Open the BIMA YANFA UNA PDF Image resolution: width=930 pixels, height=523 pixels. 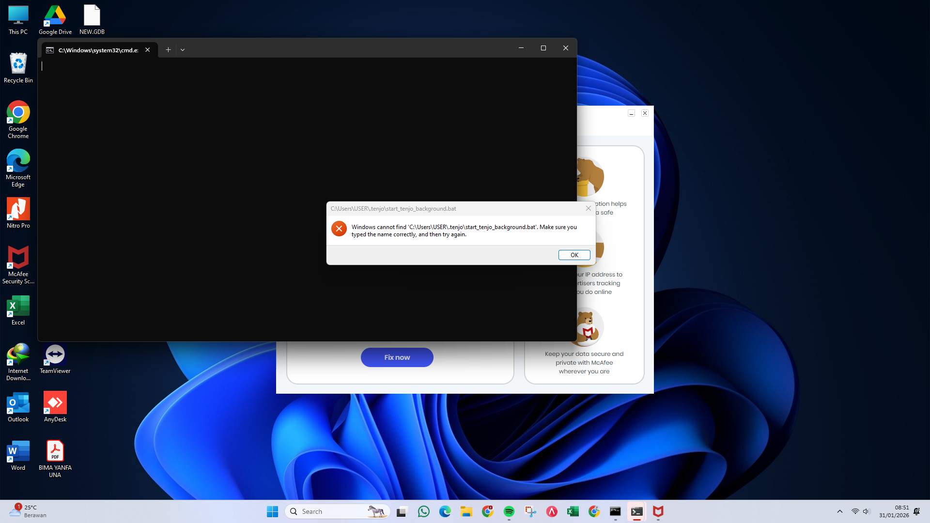pyautogui.click(x=55, y=450)
